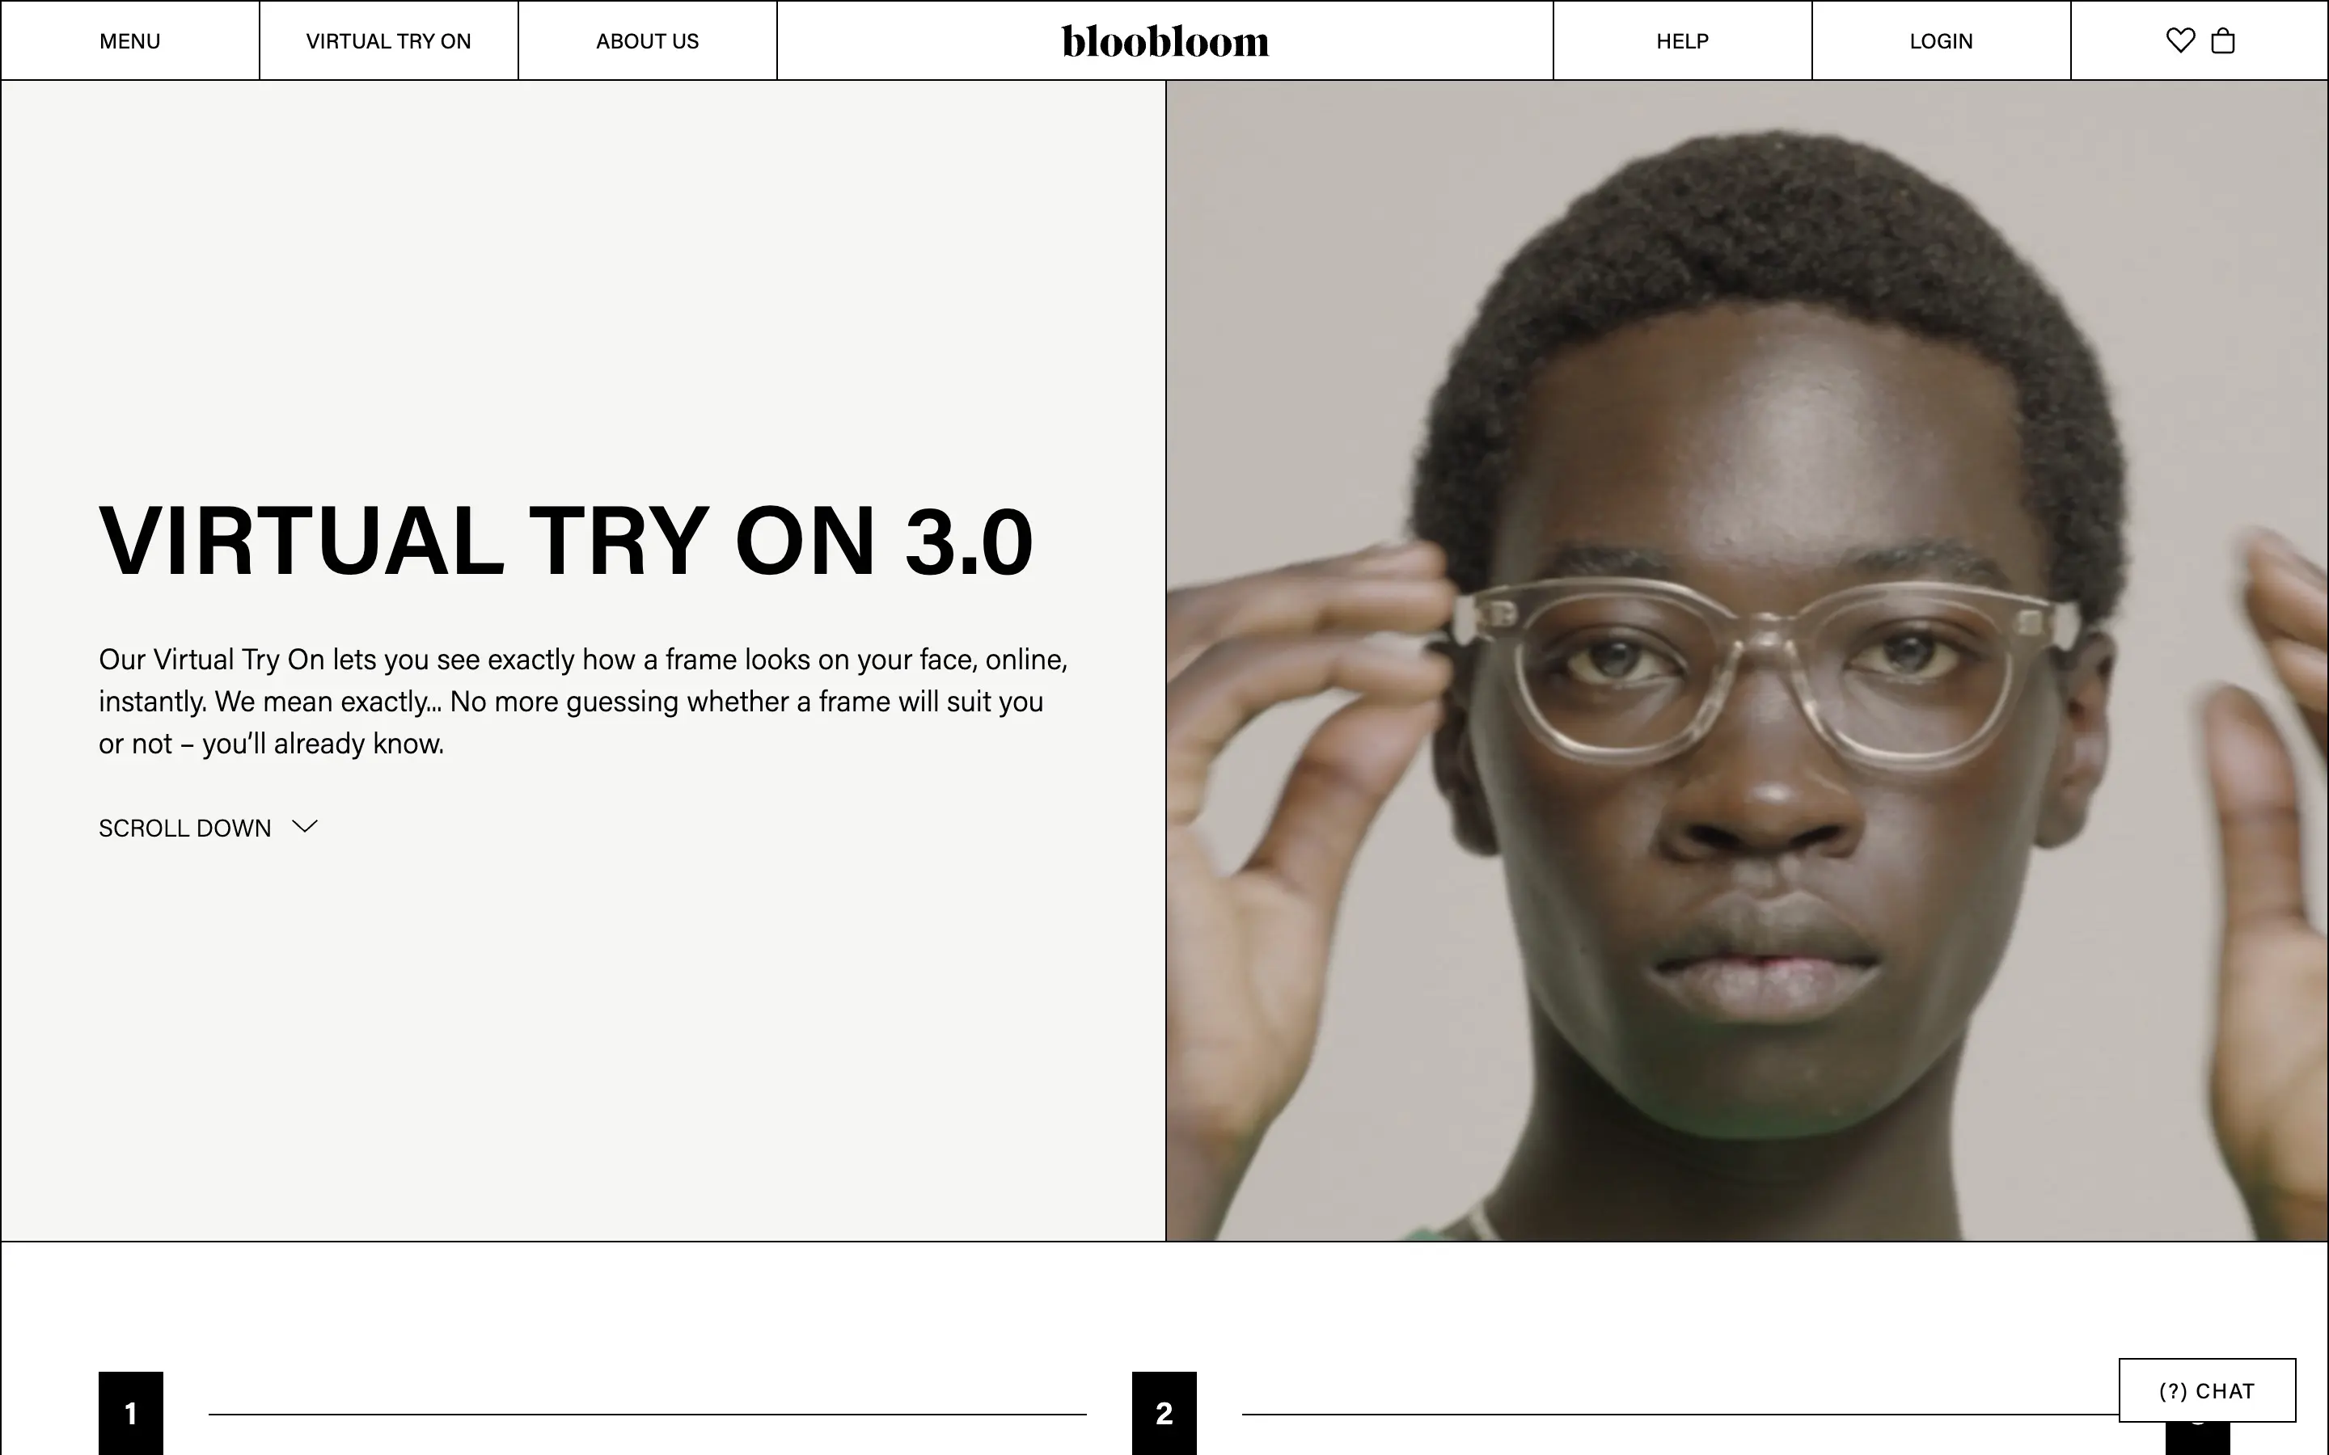Click the partially hidden step 3 badge
The image size is (2329, 1455).
(2197, 1438)
